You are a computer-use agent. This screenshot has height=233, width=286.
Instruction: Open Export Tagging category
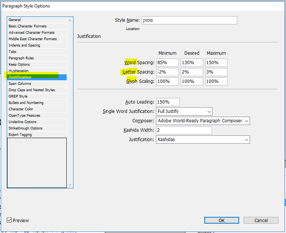[37, 135]
